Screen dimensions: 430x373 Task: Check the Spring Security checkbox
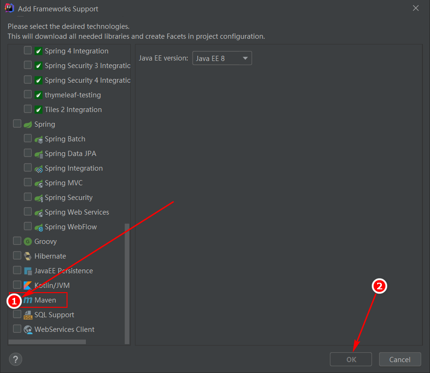click(x=28, y=197)
